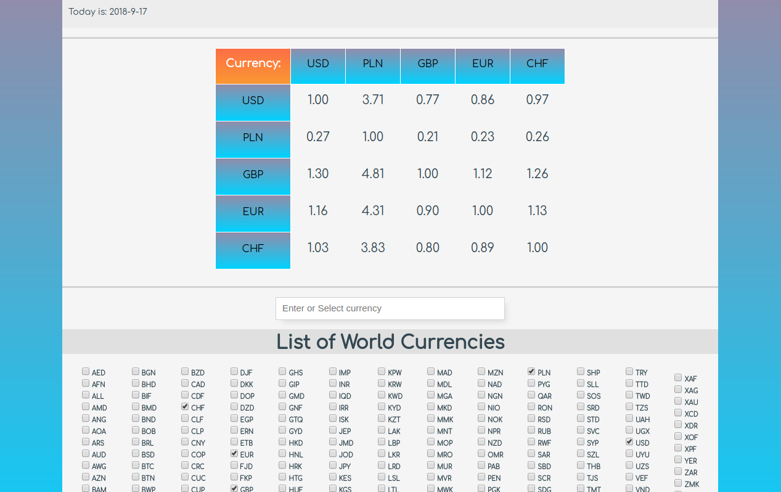Screen dimensions: 781x492
Task: Tick the ARS currency checkbox
Action: click(x=86, y=441)
